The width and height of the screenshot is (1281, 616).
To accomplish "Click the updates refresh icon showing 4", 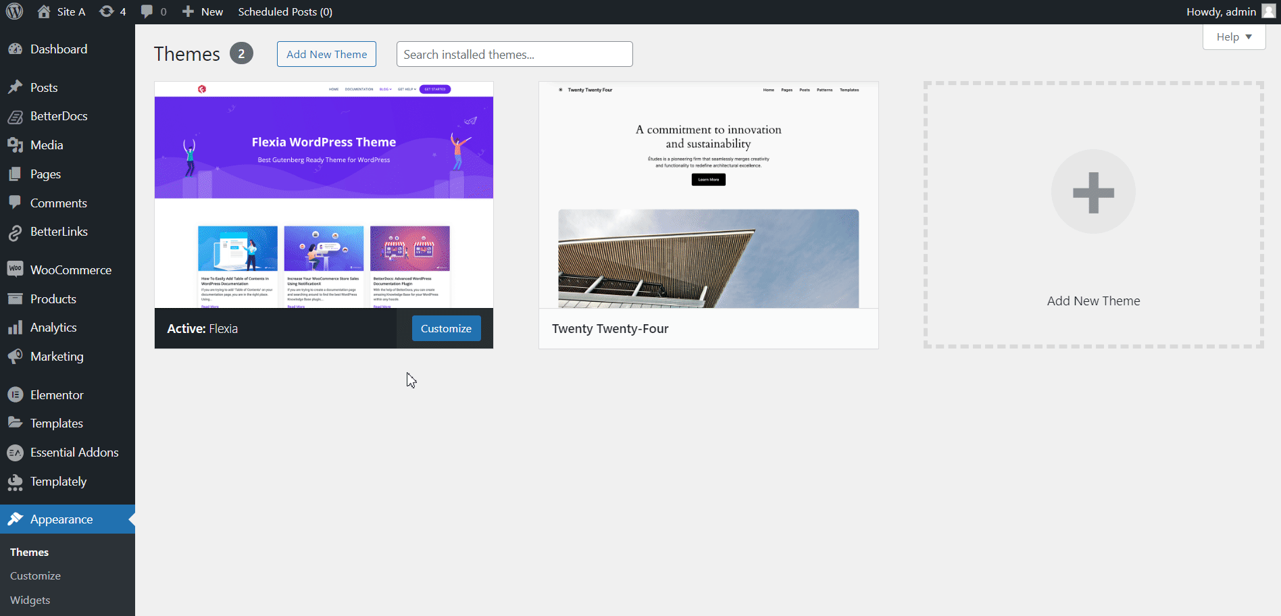I will [107, 11].
